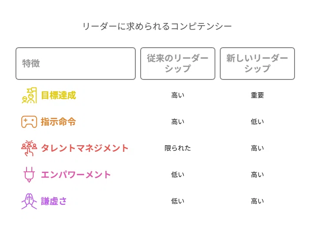Click the orange game controller icon

[29, 122]
